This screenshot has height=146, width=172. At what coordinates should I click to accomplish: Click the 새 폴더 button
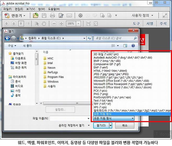coord(27,46)
